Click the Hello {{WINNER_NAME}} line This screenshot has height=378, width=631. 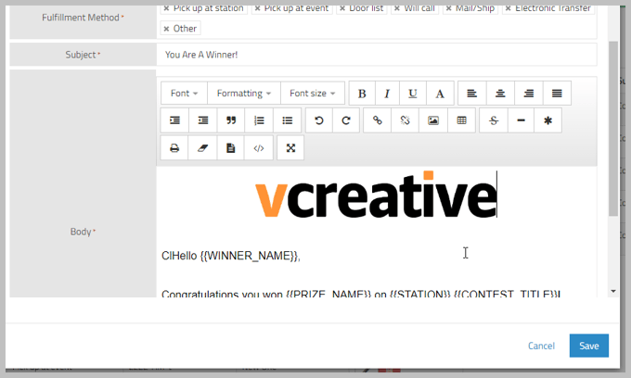tap(231, 256)
